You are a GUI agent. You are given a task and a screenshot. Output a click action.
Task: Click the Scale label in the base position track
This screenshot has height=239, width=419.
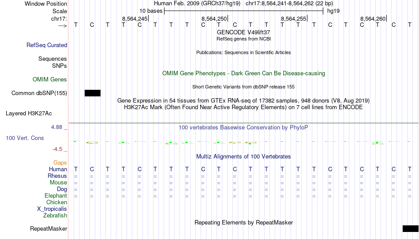pos(60,11)
